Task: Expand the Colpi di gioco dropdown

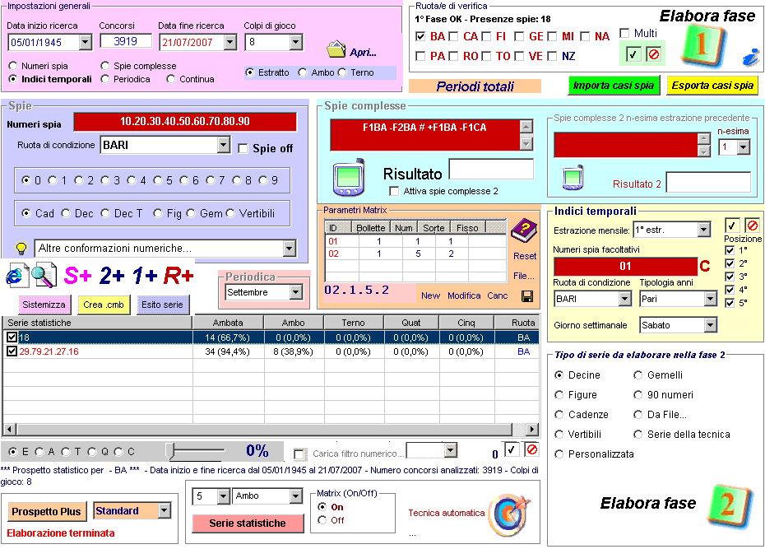Action: (x=295, y=43)
